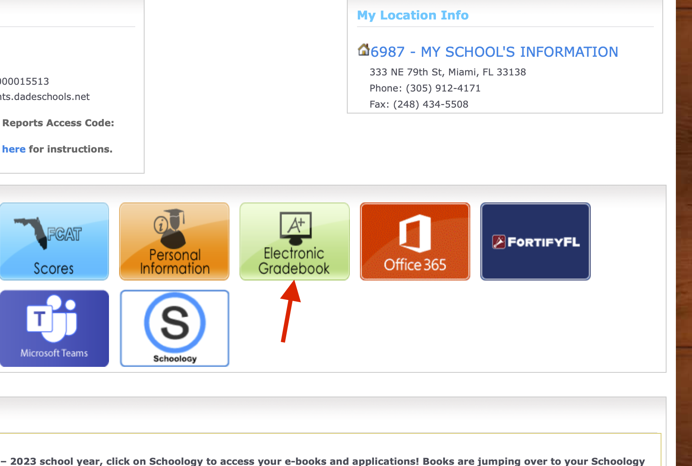Open the FCAT Scores tile
The image size is (692, 466).
54,241
